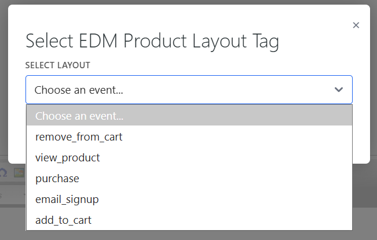The height and width of the screenshot is (240, 377).
Task: Collapse the dropdown using its chevron arrow
Action: pos(339,90)
